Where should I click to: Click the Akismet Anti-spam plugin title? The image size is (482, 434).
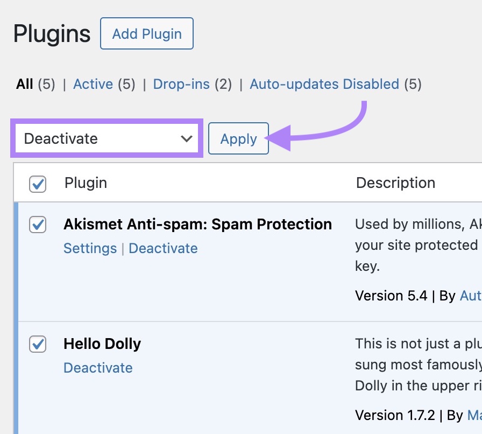[x=197, y=224]
